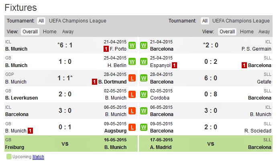This screenshot has width=277, height=163.
Task: Click the orange L badge beside Augsburg
Action: coord(132,127)
